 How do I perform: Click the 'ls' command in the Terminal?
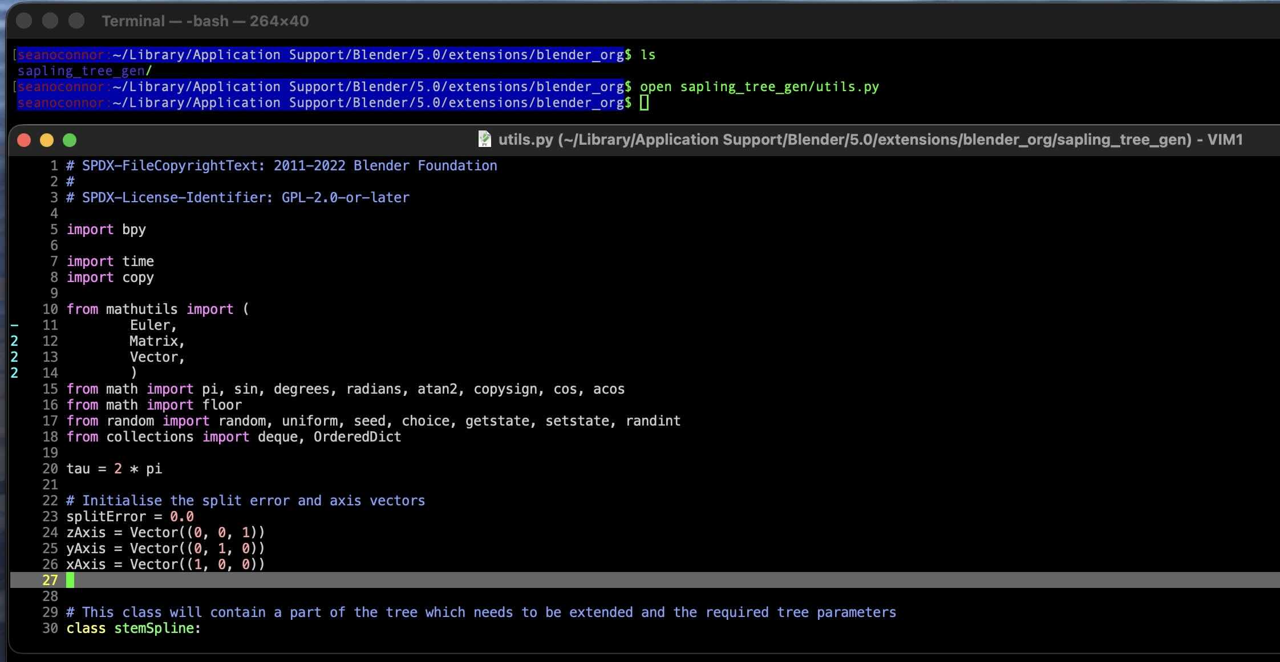(647, 55)
